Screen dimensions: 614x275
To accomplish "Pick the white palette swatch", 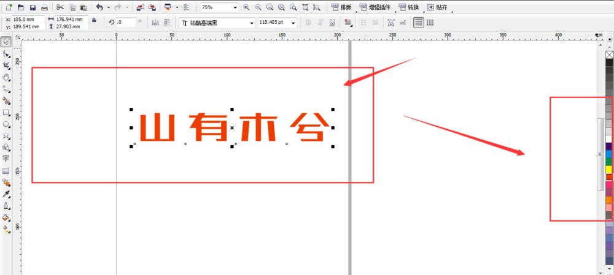I will [609, 138].
